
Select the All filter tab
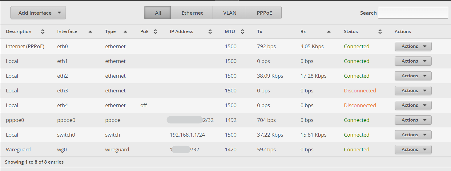[x=158, y=13]
